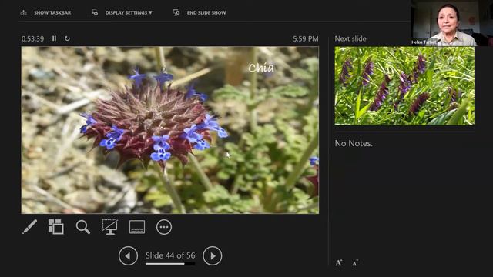
Task: Click the presenter webcam video tile
Action: 452,23
